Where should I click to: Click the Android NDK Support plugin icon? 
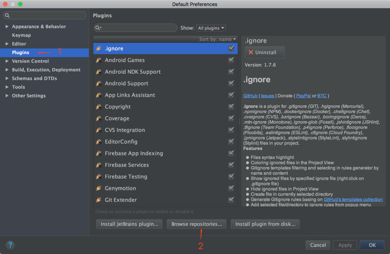(x=99, y=72)
